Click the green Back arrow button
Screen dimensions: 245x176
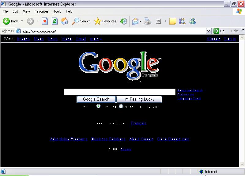tap(6, 21)
